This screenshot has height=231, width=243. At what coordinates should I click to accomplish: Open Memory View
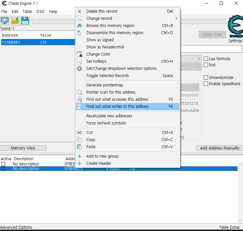pyautogui.click(x=23, y=148)
